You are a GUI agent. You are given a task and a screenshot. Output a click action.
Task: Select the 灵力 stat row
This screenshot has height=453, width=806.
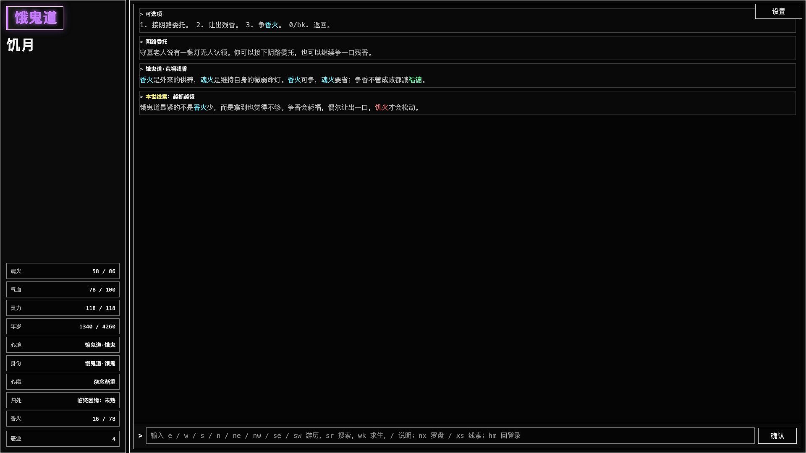[63, 308]
